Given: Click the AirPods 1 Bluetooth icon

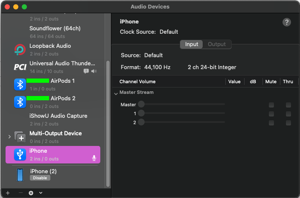Looking at the screenshot, I should click(20, 84).
